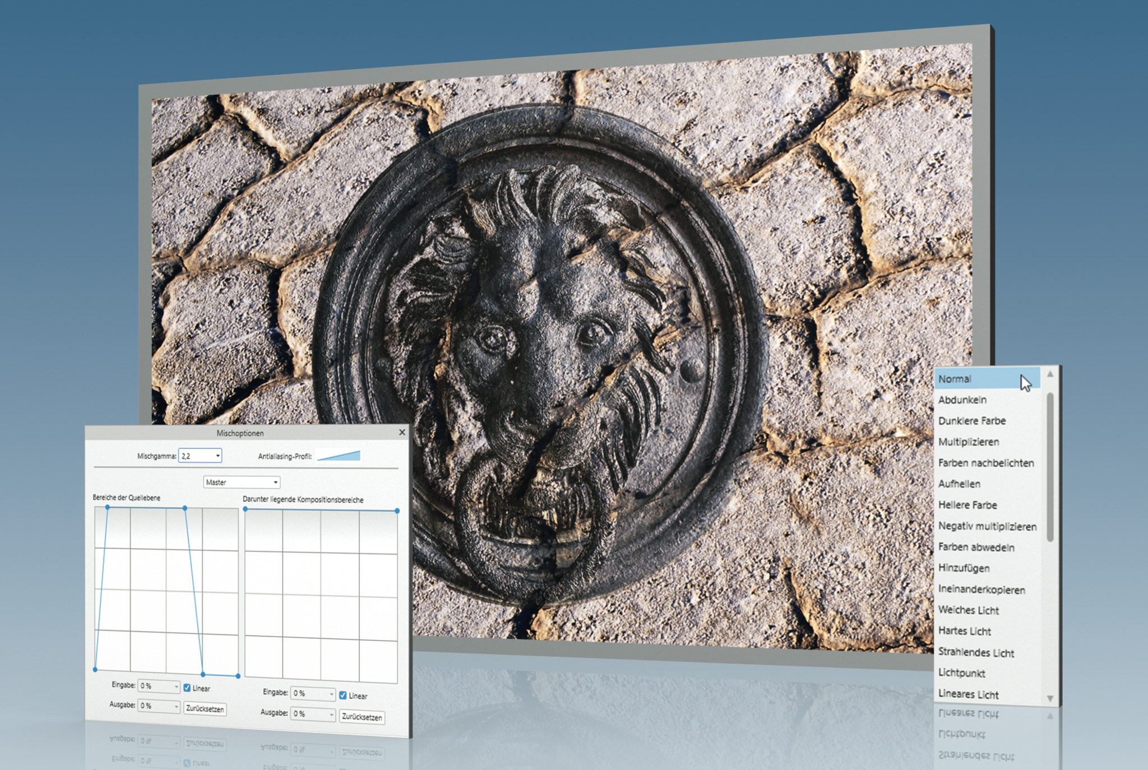Image resolution: width=1148 pixels, height=770 pixels.
Task: Select Negativ multiplizieren entry
Action: pyautogui.click(x=987, y=526)
